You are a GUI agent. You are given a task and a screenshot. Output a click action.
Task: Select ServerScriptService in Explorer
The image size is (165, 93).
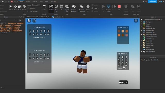[x=151, y=37]
